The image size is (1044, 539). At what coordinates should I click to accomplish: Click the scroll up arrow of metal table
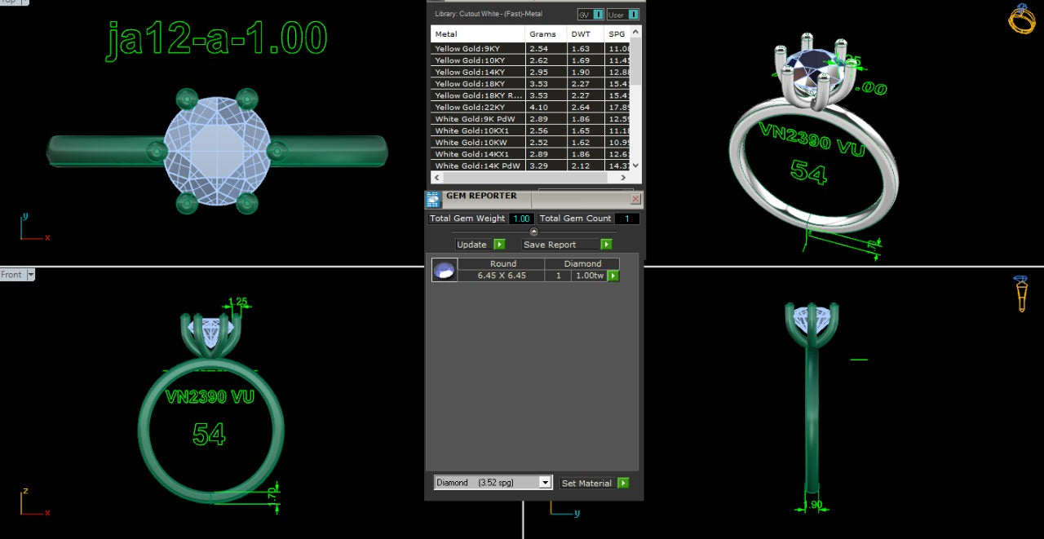click(636, 31)
